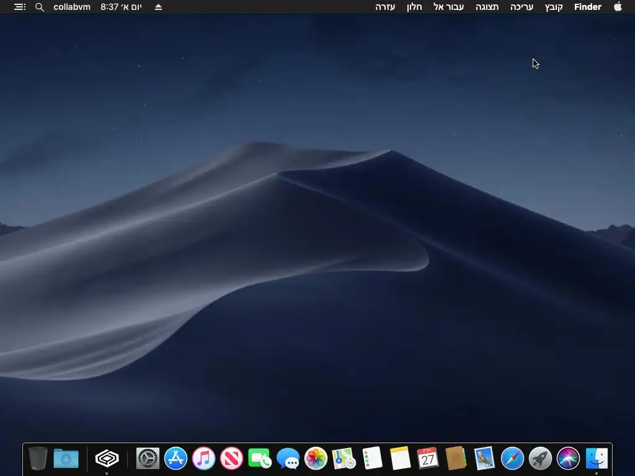The image size is (635, 476).
Task: Open the קובץ (File) menu
Action: [x=554, y=7]
